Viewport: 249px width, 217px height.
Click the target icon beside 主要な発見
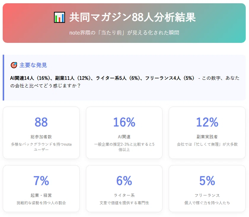(x=14, y=65)
